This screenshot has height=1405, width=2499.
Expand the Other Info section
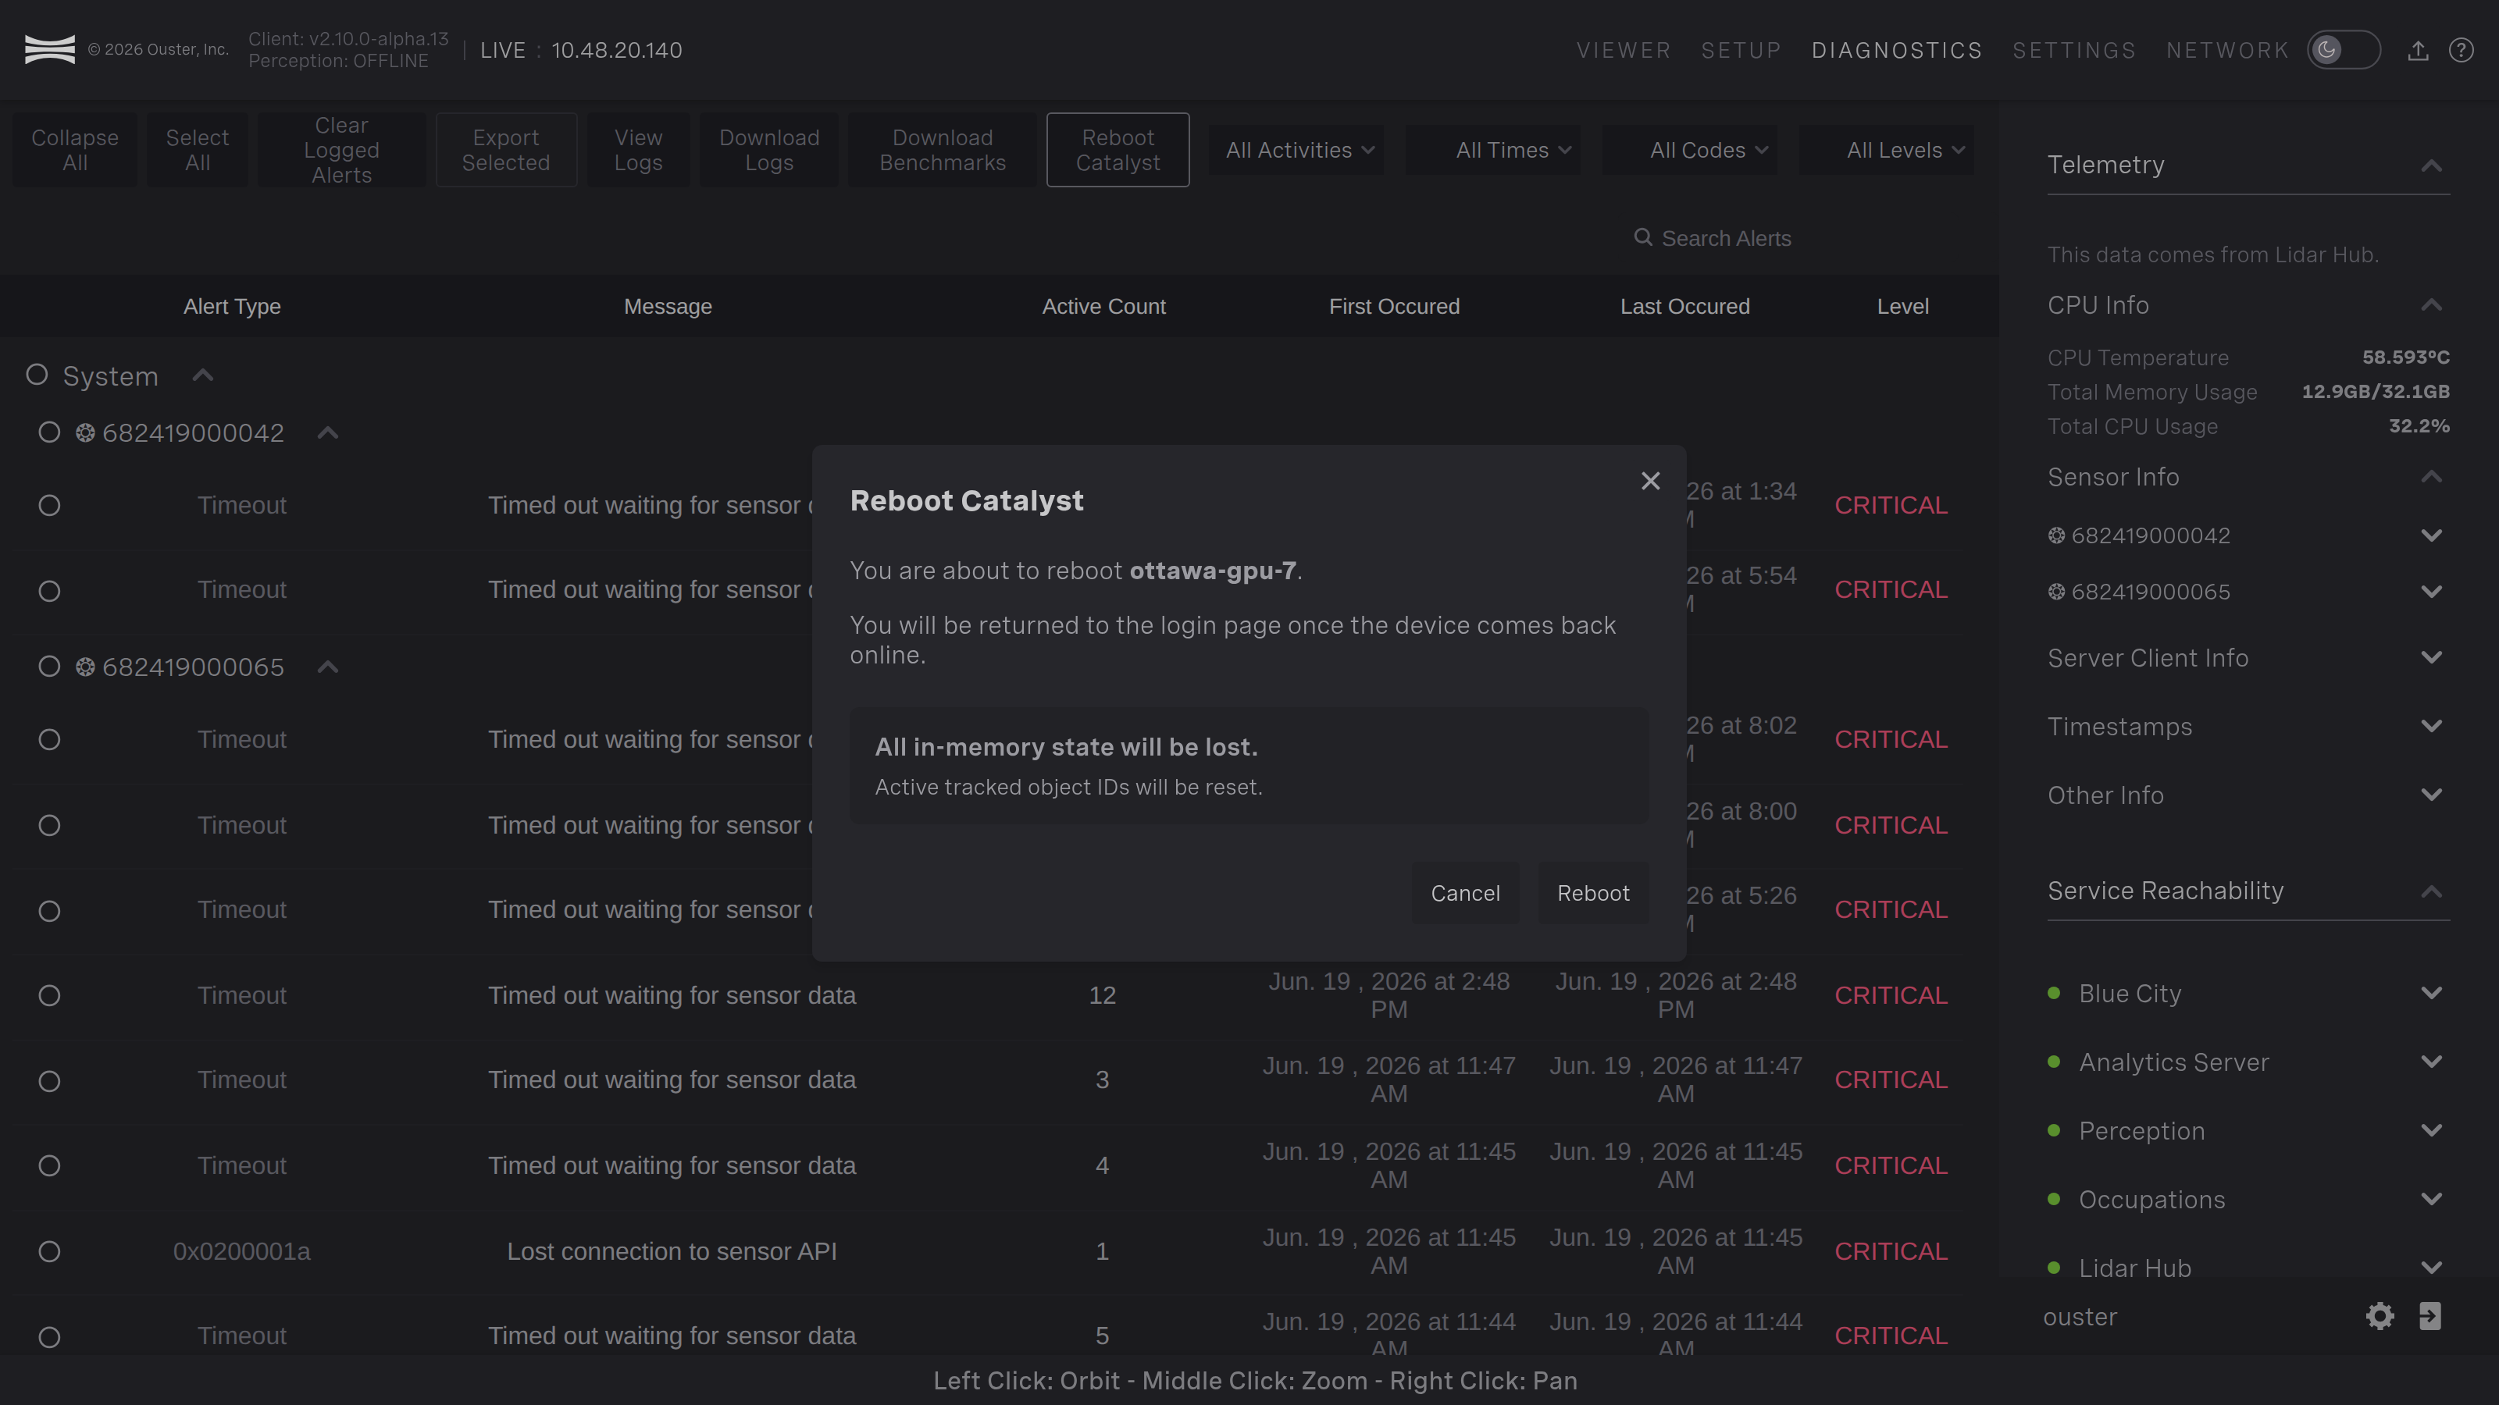[2431, 795]
